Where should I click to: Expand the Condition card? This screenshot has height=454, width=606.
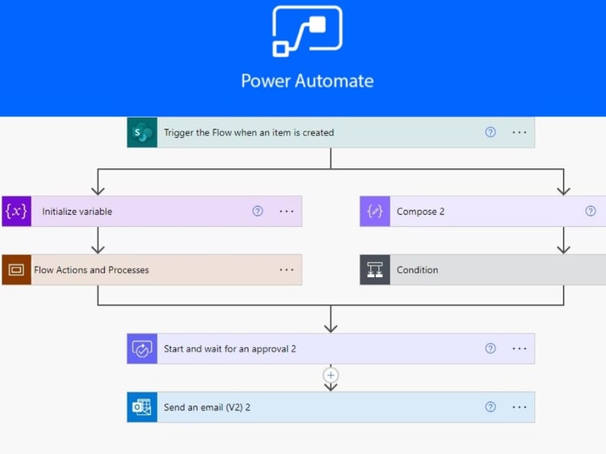[482, 270]
